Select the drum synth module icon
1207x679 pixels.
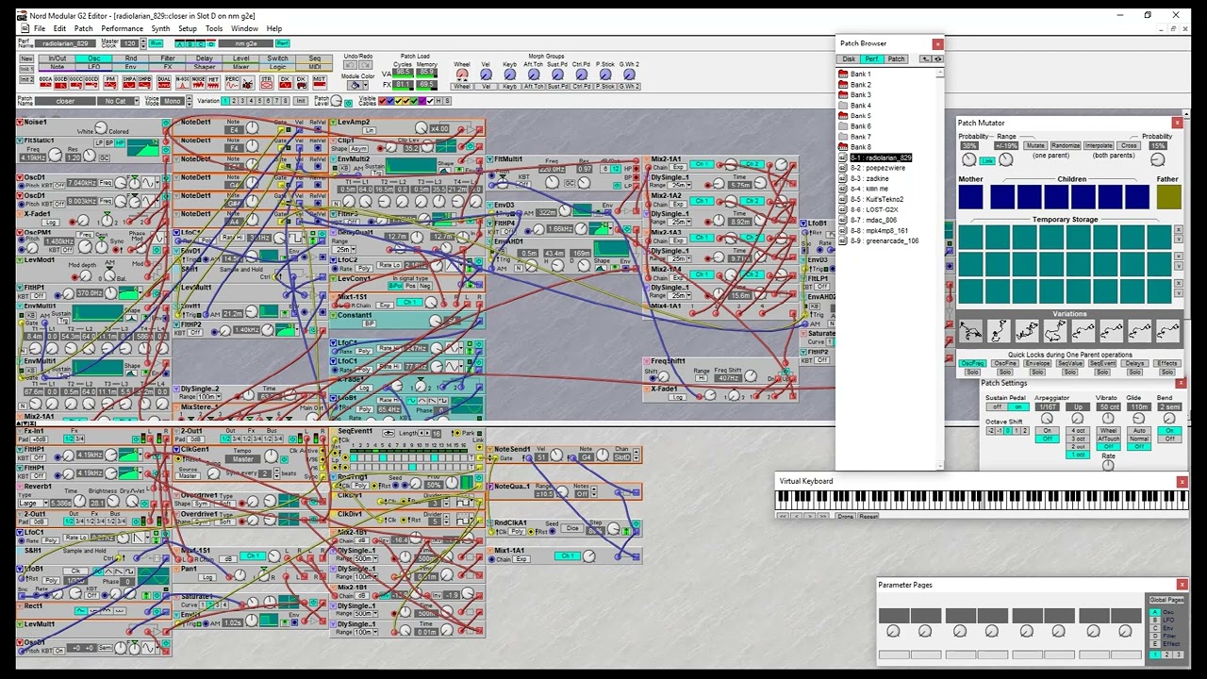248,84
